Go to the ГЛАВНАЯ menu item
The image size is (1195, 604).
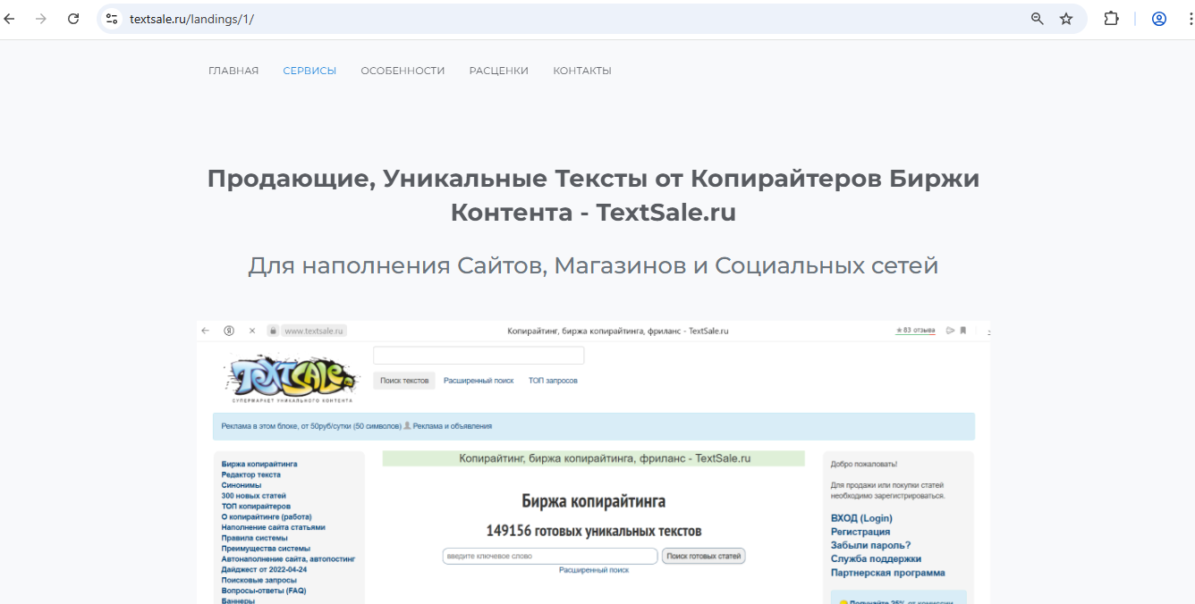point(233,71)
